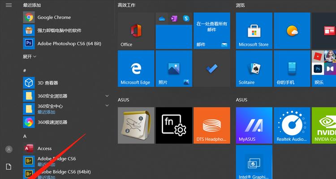Open the blank blue tile below OneNote
The image size is (336, 179).
[174, 37]
